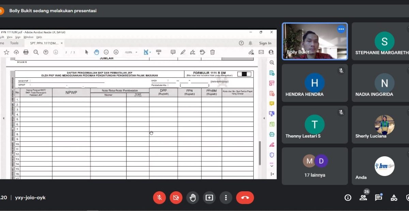Send file by email envelope icon
The height and width of the screenshot is (211, 409).
click(x=261, y=52)
